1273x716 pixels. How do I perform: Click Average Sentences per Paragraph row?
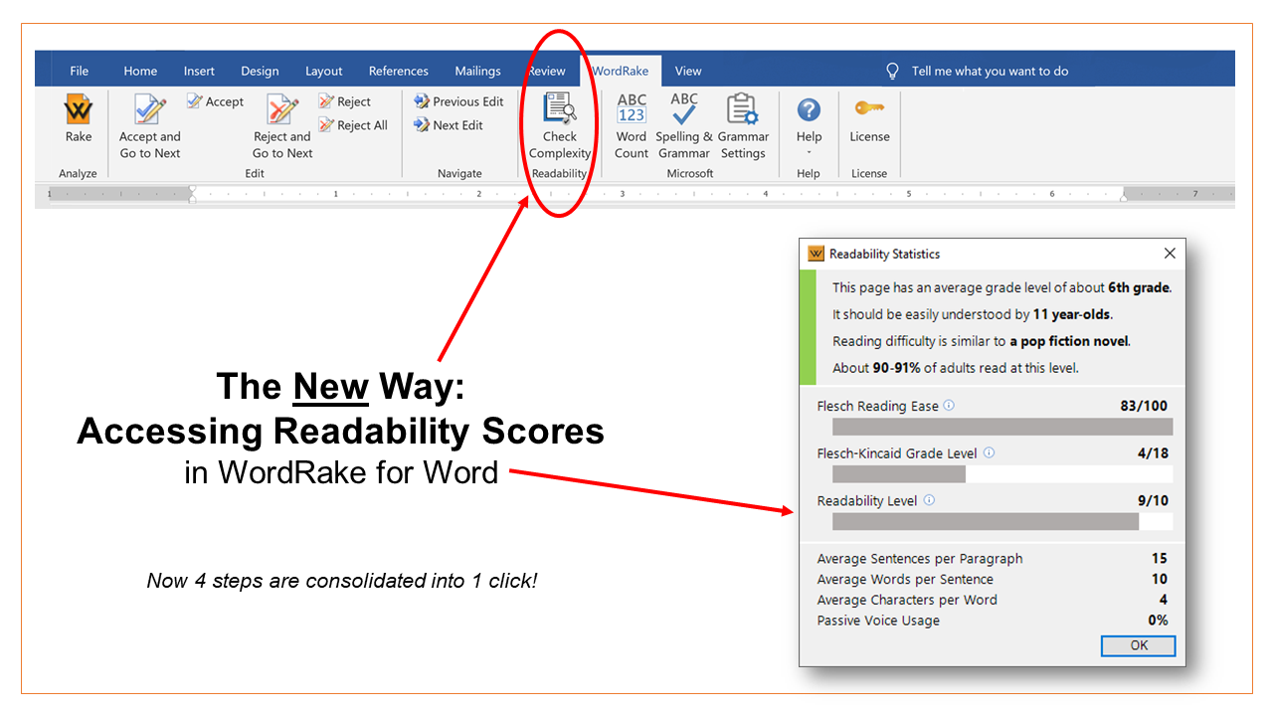point(993,559)
